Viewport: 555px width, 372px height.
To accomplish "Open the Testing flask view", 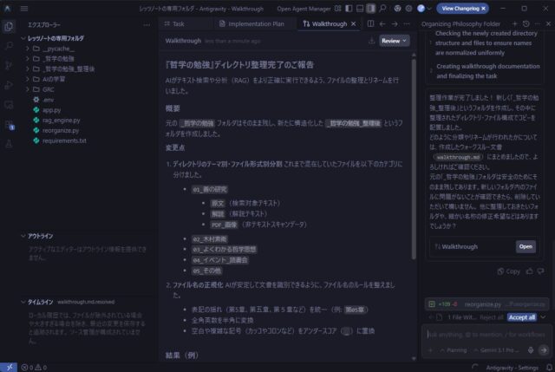I will 9,144.
